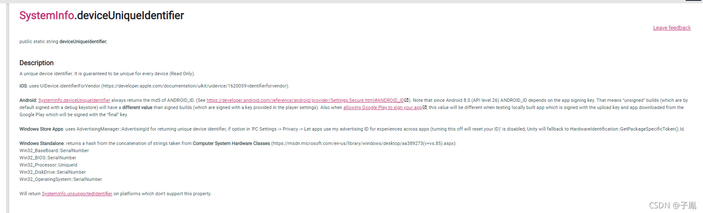Click the SystemInfo class name in the title
The height and width of the screenshot is (213, 703).
coord(47,16)
